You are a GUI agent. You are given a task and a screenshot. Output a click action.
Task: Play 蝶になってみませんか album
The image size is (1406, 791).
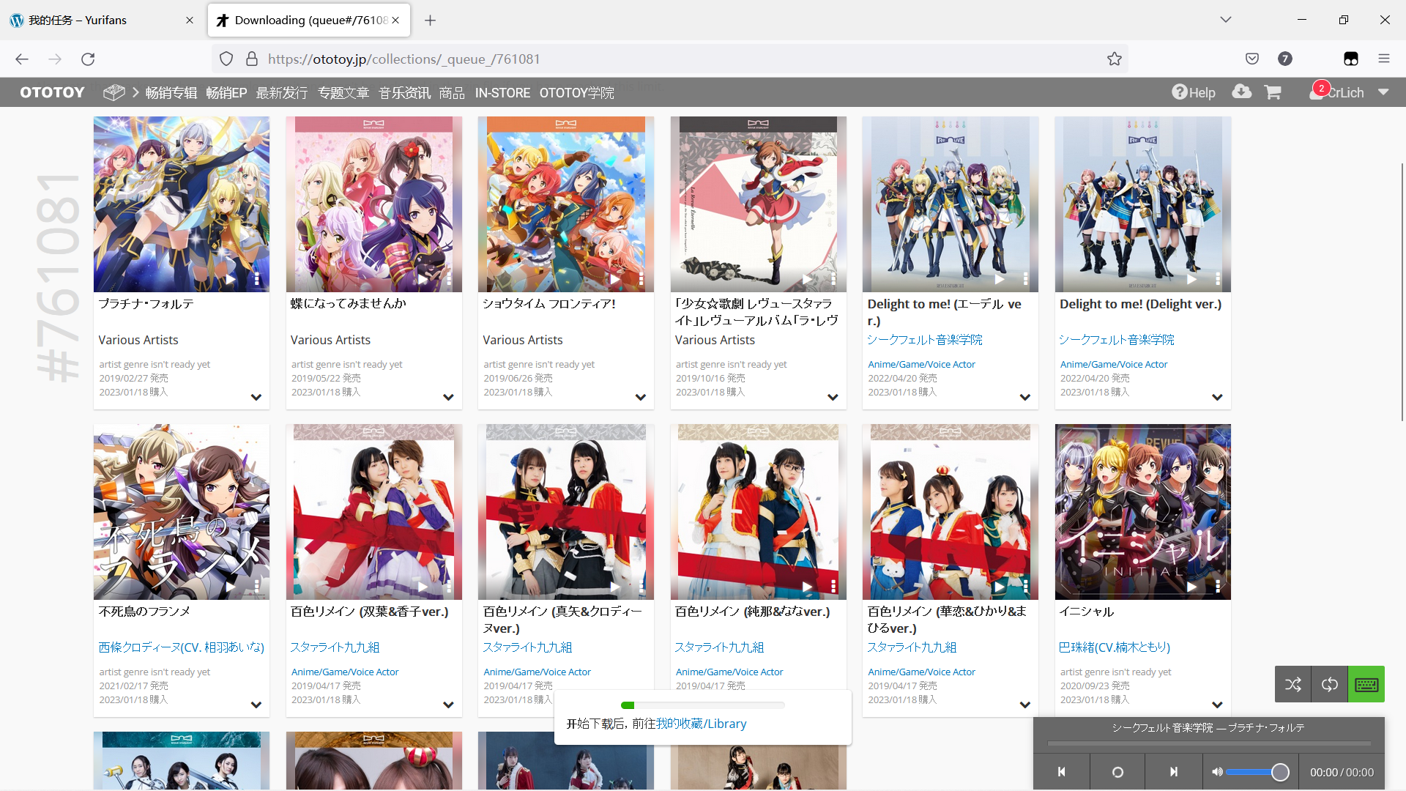pos(423,279)
